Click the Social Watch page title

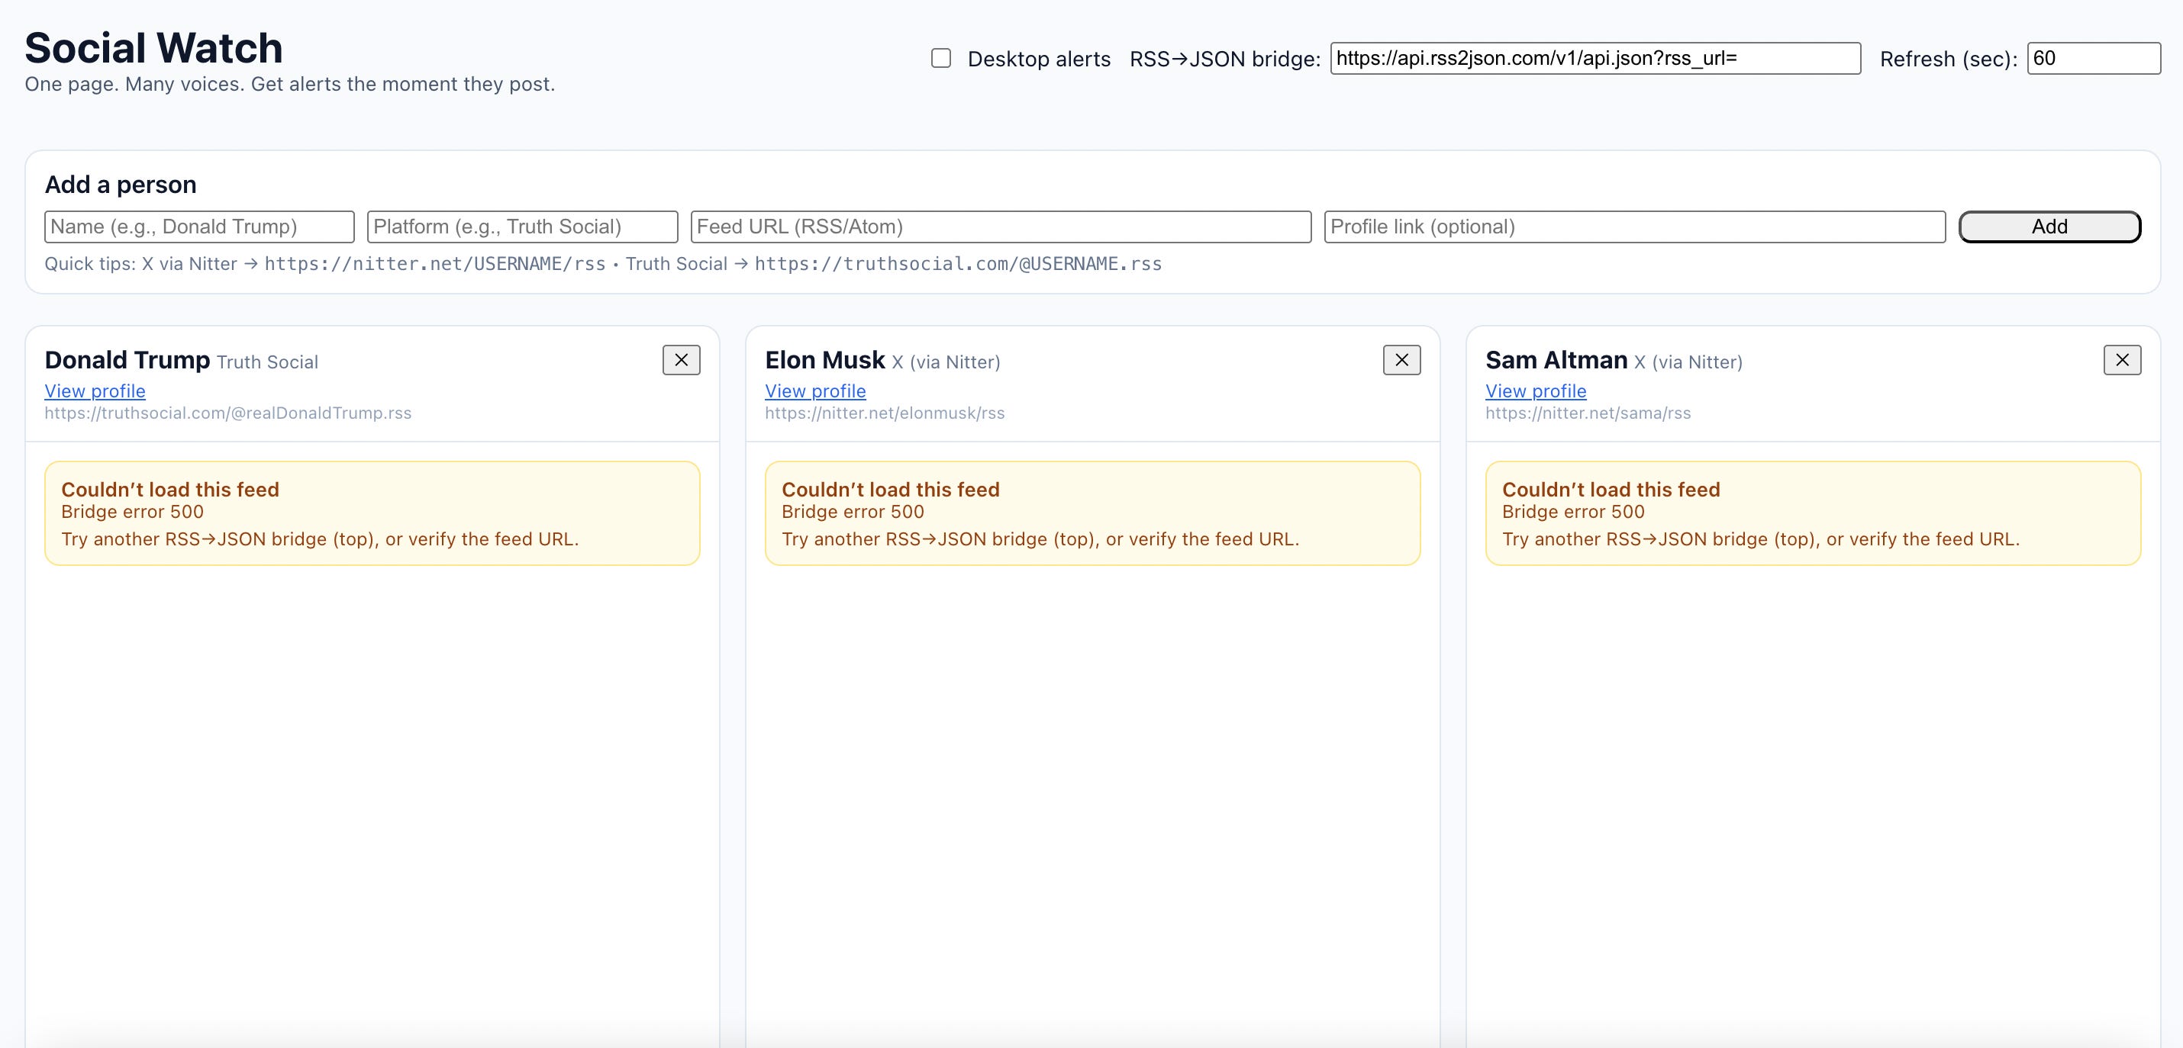pyautogui.click(x=153, y=47)
